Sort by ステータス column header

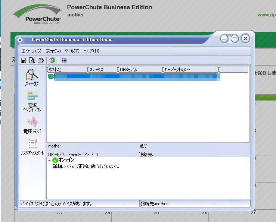tap(103, 70)
